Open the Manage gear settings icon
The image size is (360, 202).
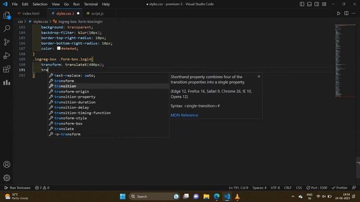tap(7, 178)
